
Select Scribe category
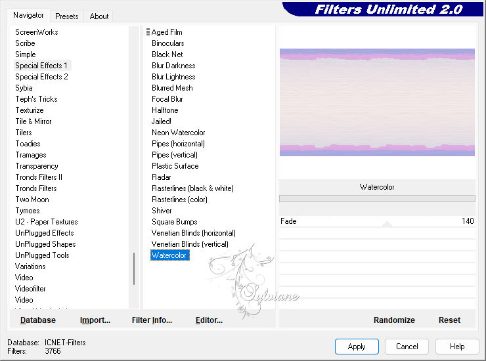[25, 43]
